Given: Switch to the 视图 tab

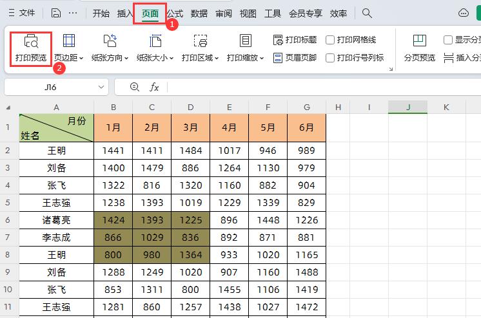Looking at the screenshot, I should [248, 14].
